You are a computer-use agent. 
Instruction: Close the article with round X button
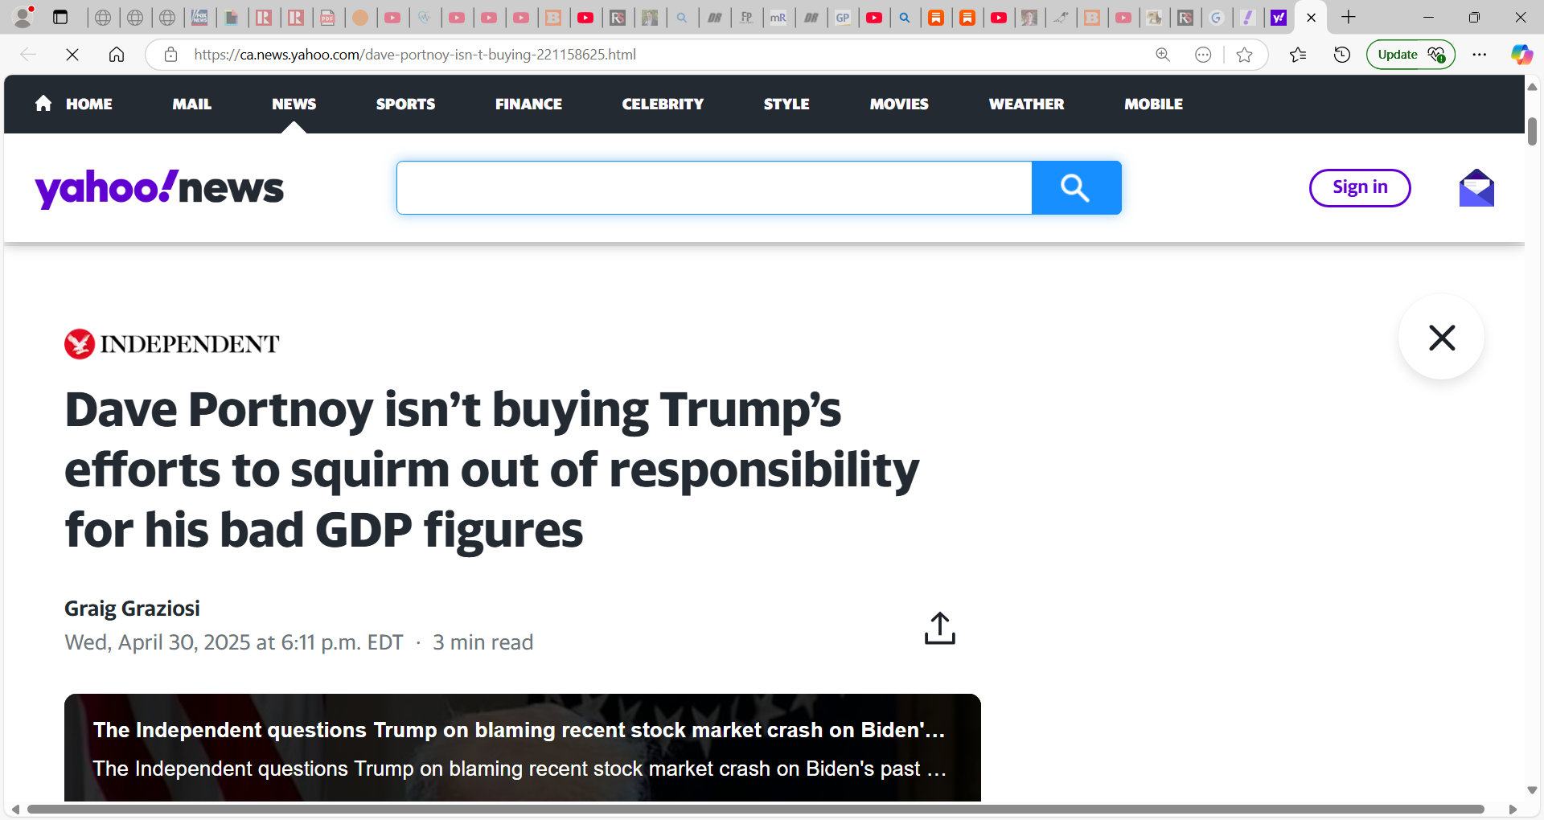(1441, 338)
